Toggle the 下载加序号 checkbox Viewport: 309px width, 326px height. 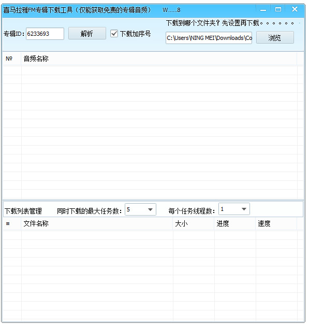114,34
